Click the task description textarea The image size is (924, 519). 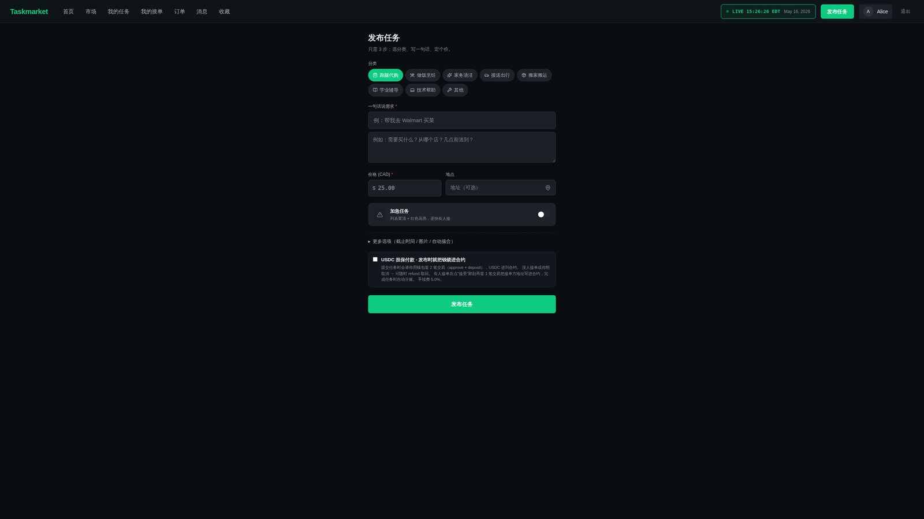461,147
